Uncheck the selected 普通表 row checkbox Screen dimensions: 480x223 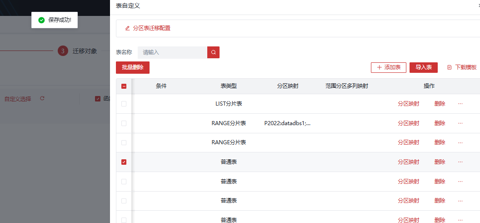[124, 162]
